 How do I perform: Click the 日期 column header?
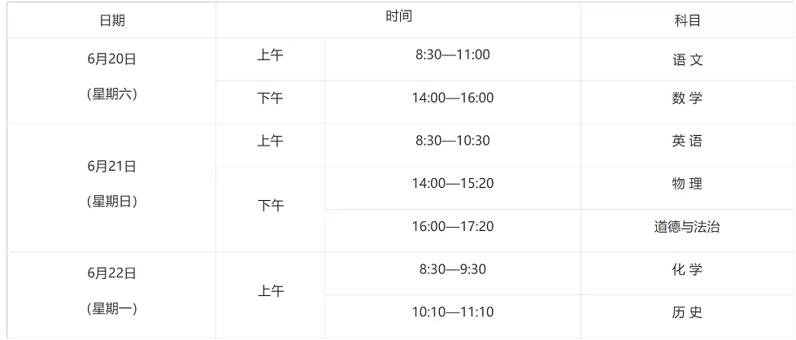pyautogui.click(x=112, y=21)
